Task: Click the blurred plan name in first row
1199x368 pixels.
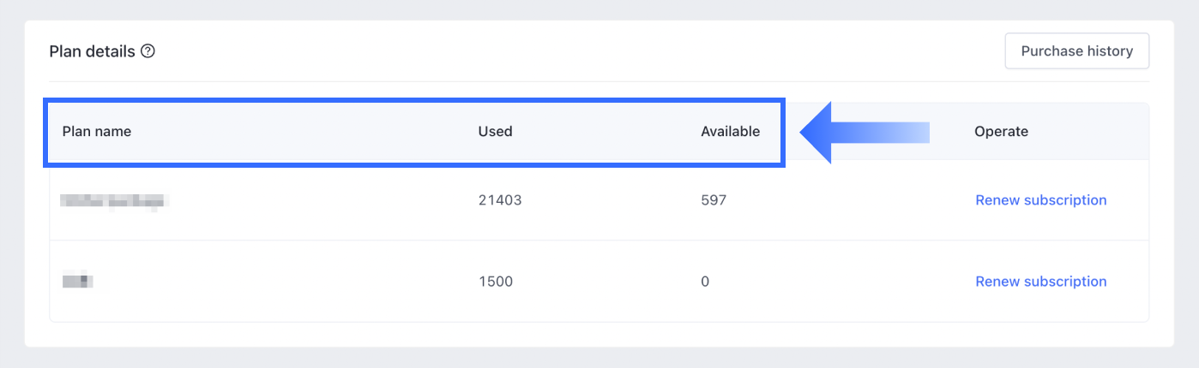Action: coord(113,201)
